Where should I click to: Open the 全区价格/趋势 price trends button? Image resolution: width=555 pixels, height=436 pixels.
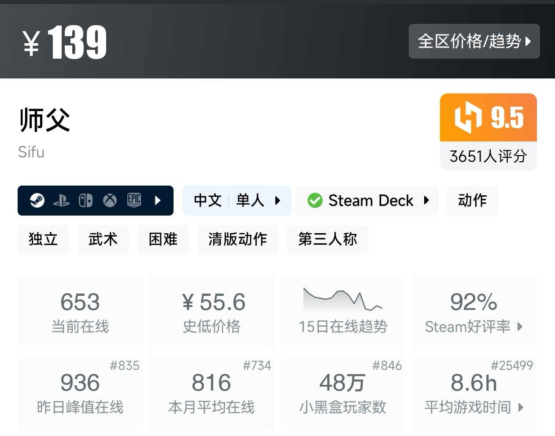[x=474, y=41]
